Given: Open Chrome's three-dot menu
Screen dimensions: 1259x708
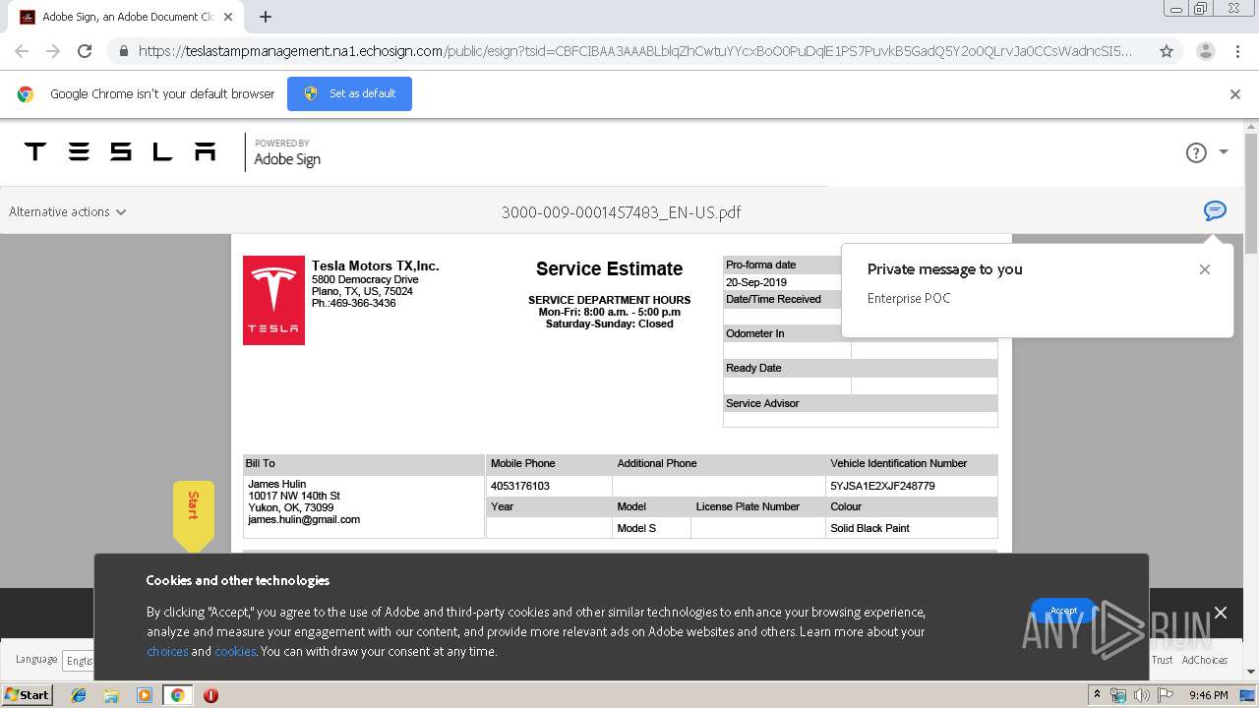Looking at the screenshot, I should (x=1237, y=51).
